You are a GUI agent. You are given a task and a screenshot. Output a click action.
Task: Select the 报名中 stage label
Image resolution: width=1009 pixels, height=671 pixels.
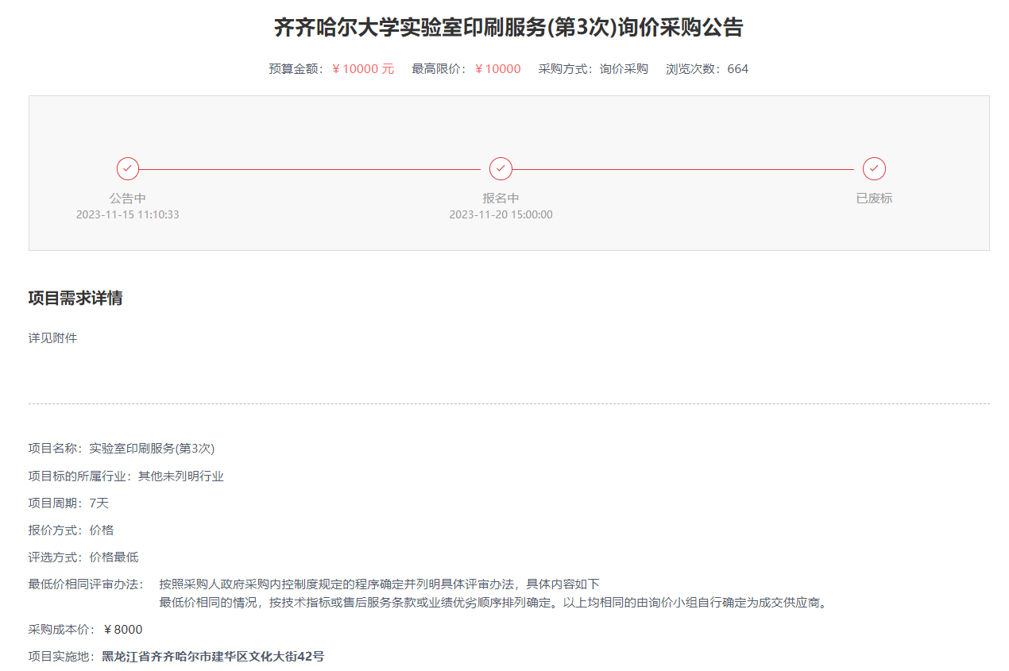(501, 198)
